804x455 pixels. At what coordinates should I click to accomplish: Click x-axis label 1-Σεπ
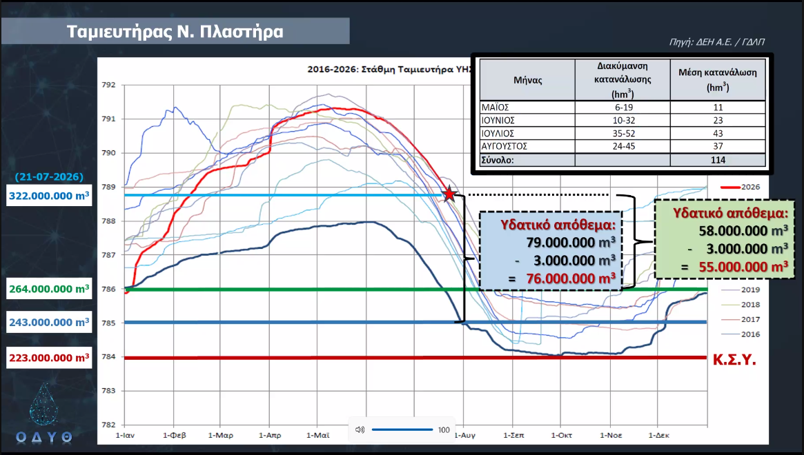513,435
